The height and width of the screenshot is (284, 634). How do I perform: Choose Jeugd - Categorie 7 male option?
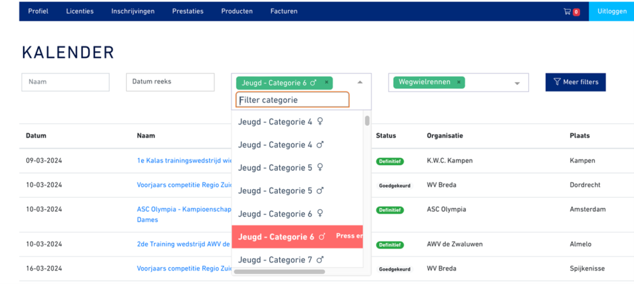(281, 260)
